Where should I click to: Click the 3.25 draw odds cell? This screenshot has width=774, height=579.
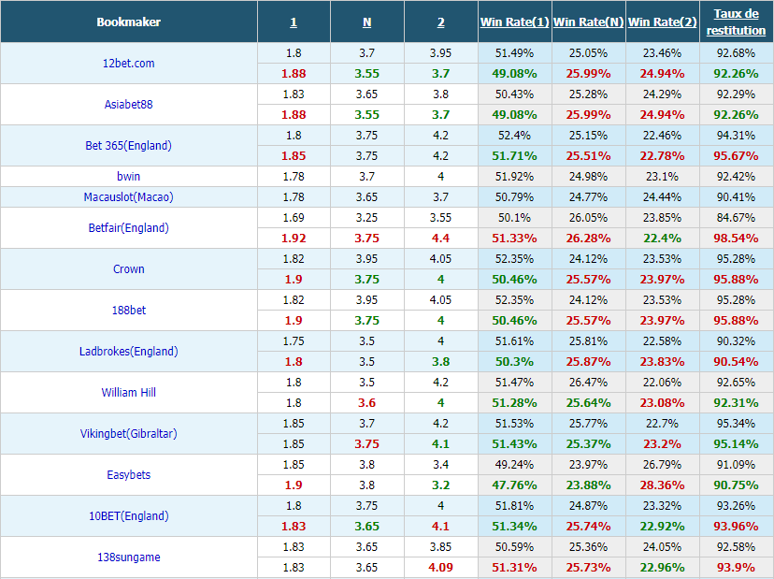point(366,218)
